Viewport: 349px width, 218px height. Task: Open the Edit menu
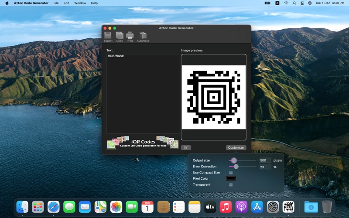point(66,3)
